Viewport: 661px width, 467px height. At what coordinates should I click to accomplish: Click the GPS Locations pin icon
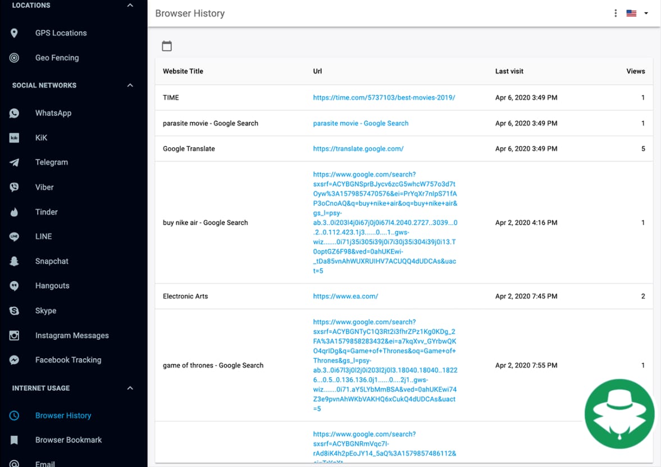pos(14,33)
